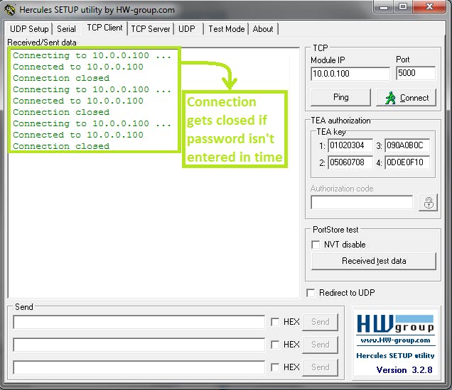Click Send button for second send line
452x390 pixels.
point(321,345)
